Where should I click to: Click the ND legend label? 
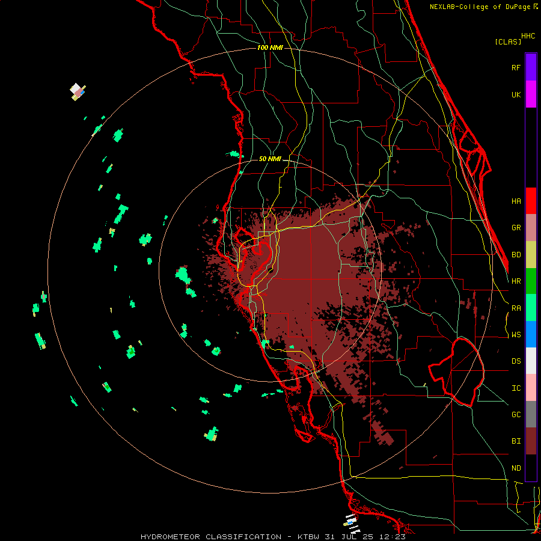pos(516,468)
